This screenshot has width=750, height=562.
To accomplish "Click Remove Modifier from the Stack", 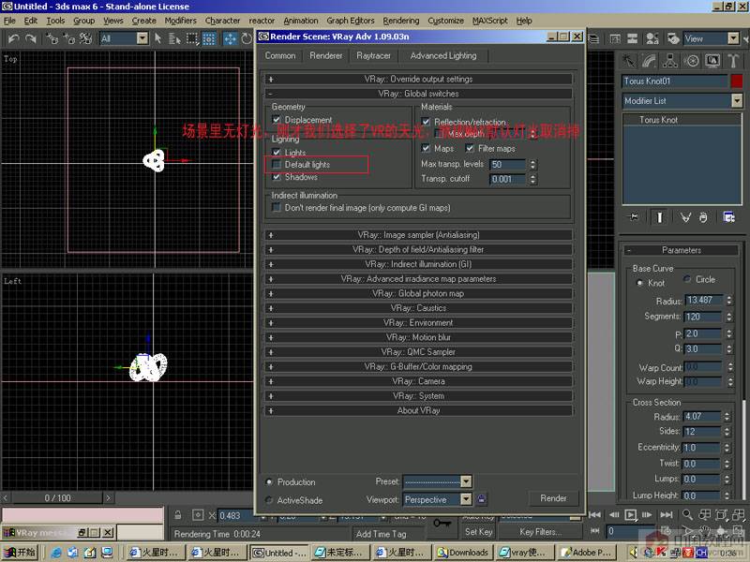I will pyautogui.click(x=702, y=217).
